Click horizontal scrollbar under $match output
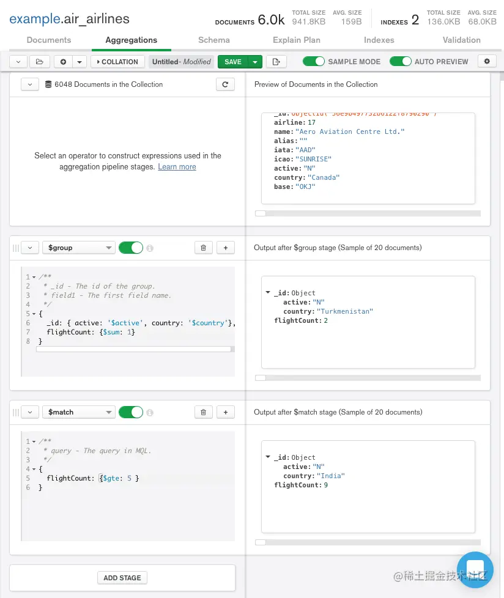504x598 pixels. click(368, 542)
